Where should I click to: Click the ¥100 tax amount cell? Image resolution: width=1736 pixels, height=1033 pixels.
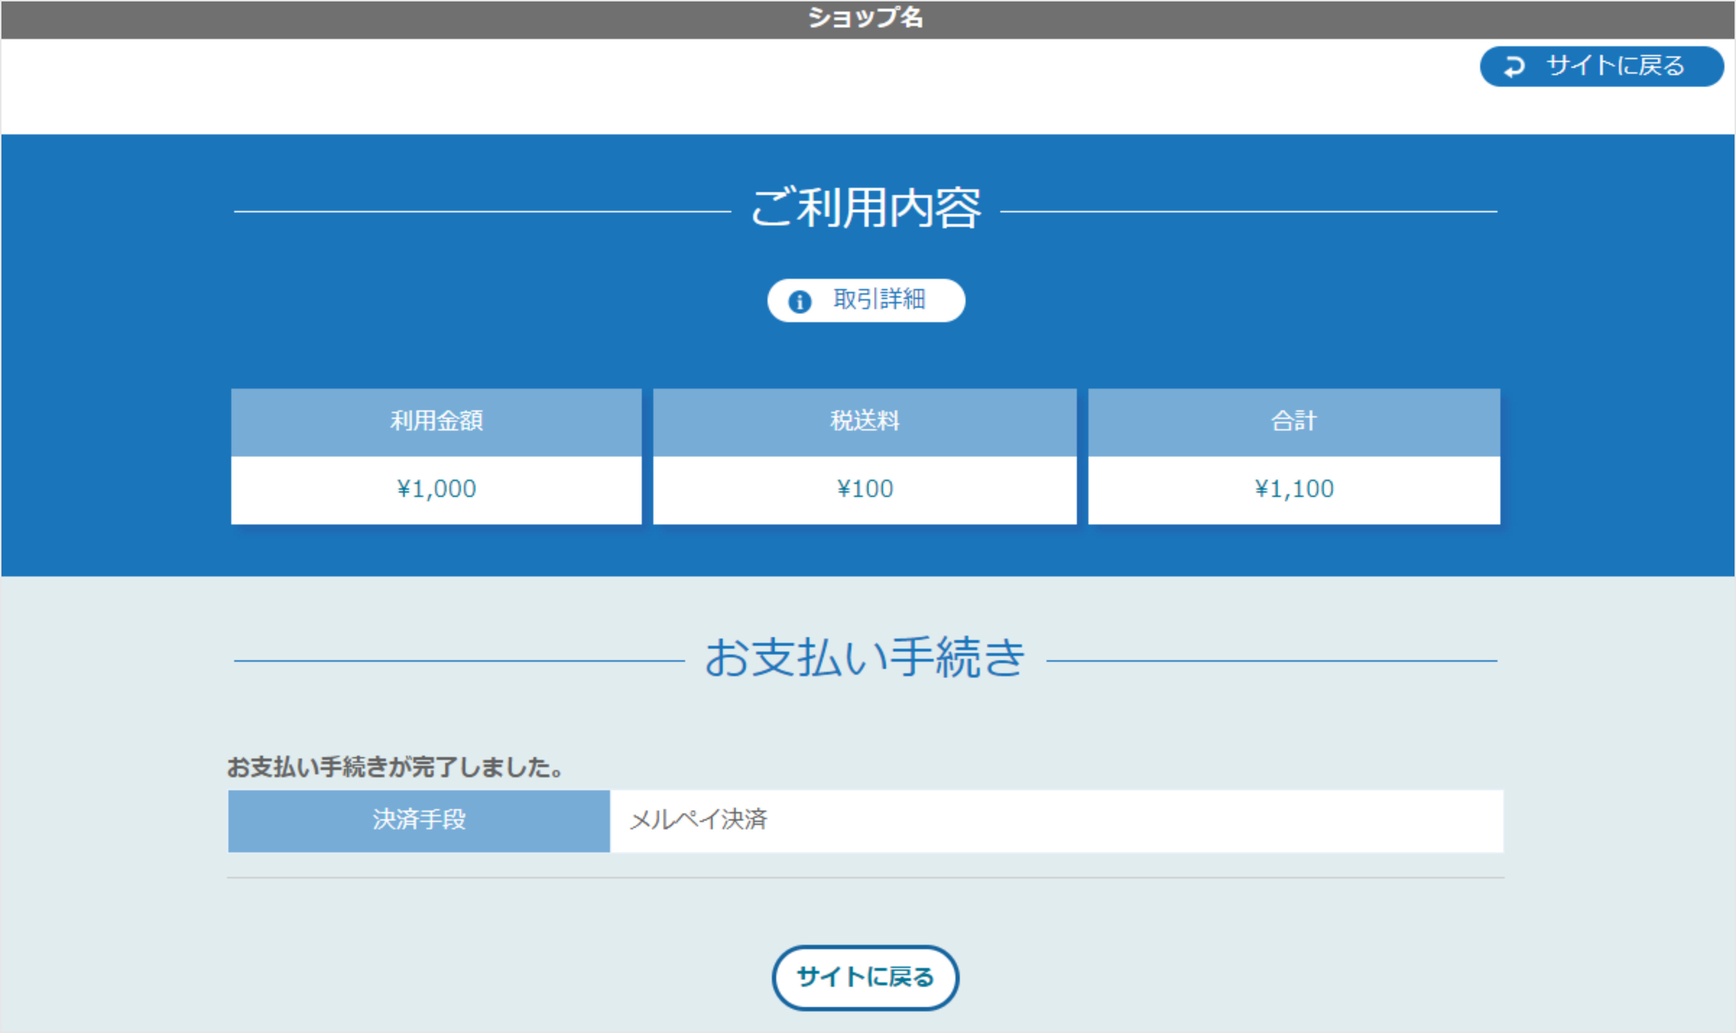(865, 489)
